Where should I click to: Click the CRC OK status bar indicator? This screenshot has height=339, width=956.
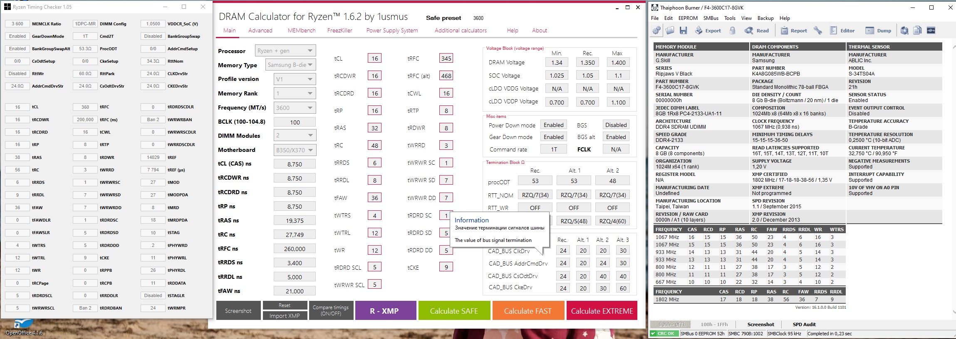(x=664, y=334)
